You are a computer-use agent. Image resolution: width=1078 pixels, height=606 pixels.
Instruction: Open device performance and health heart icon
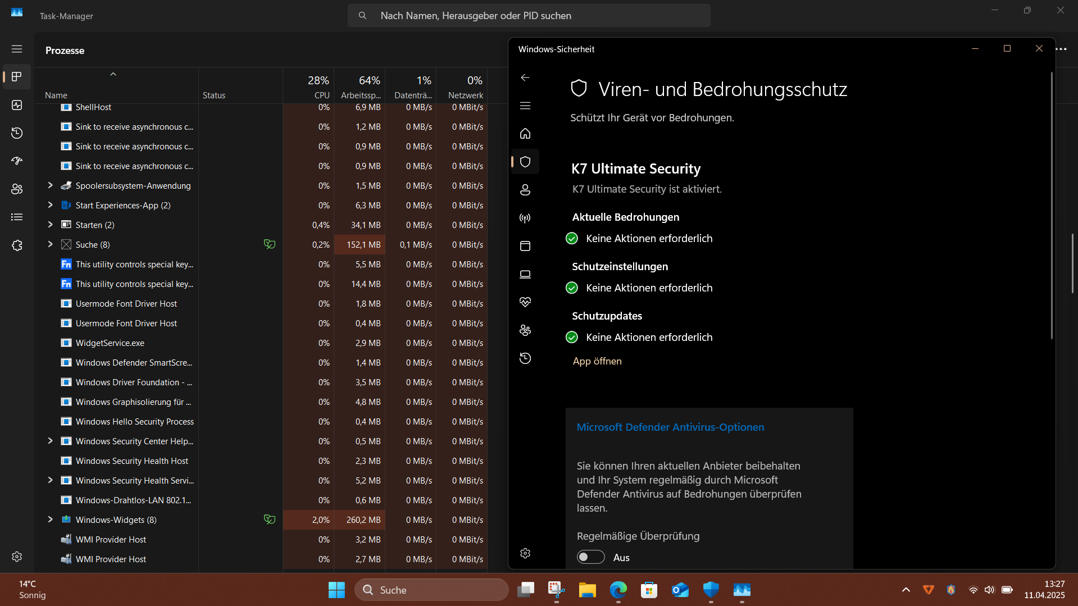coord(525,302)
